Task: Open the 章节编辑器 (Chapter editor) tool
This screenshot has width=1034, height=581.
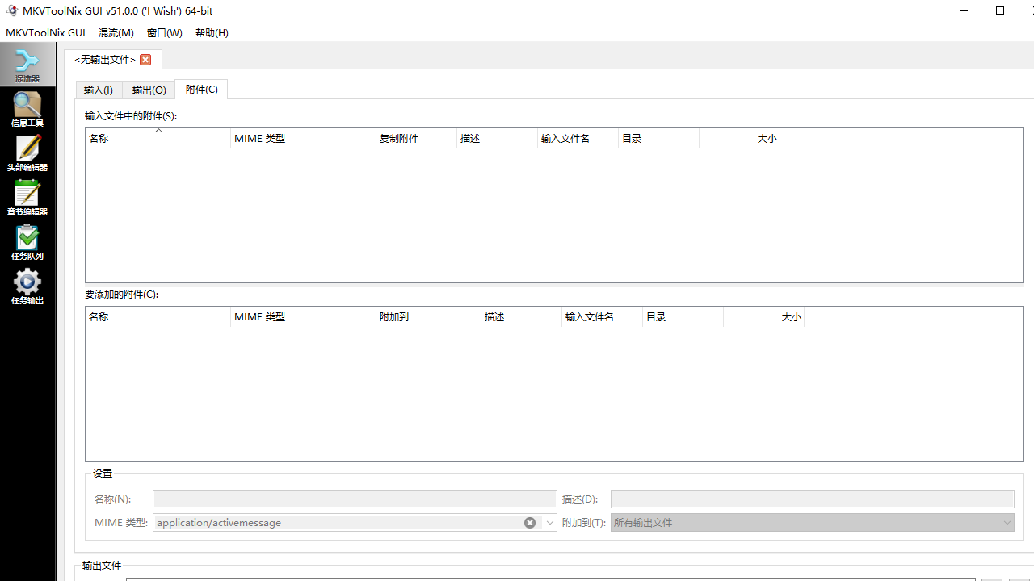Action: point(27,198)
